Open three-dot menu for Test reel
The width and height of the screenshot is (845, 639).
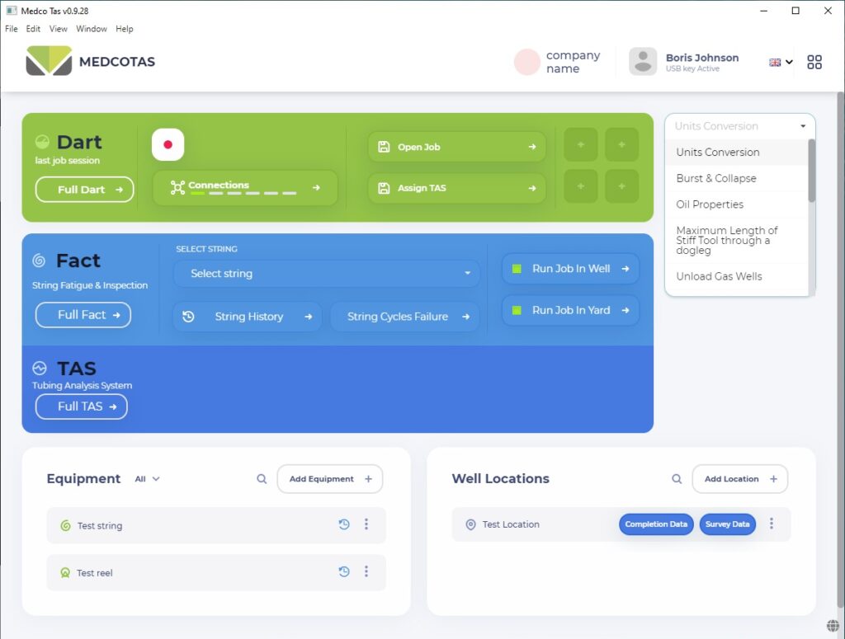pyautogui.click(x=366, y=571)
